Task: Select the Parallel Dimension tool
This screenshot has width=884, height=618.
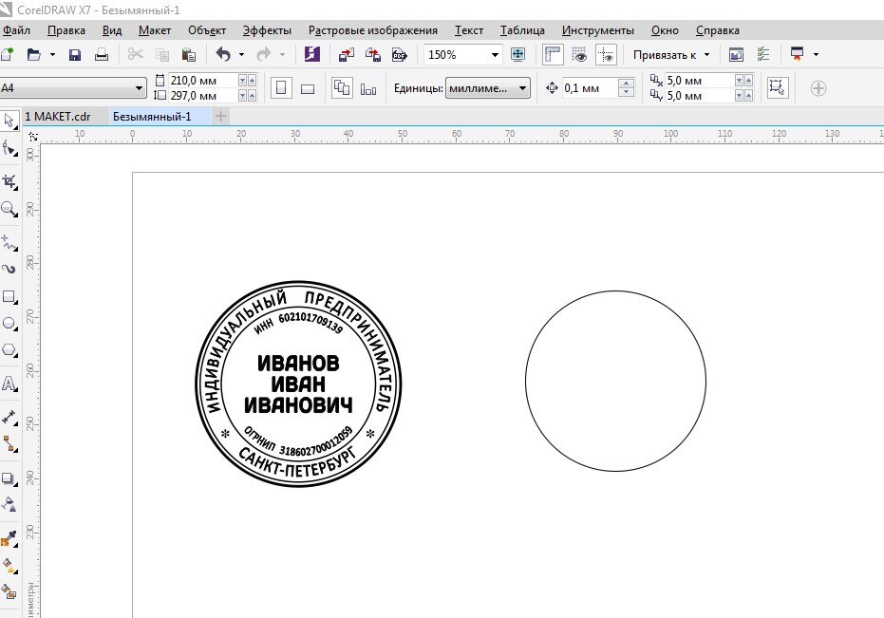Action: (9, 418)
